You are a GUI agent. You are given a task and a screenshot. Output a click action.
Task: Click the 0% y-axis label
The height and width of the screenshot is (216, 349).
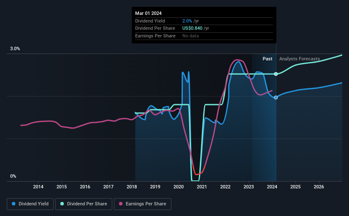pos(13,176)
